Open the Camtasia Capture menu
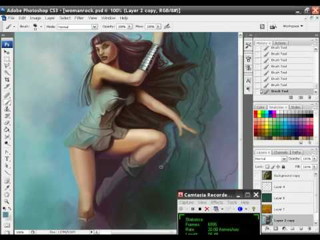The image size is (320, 240). coord(187,202)
